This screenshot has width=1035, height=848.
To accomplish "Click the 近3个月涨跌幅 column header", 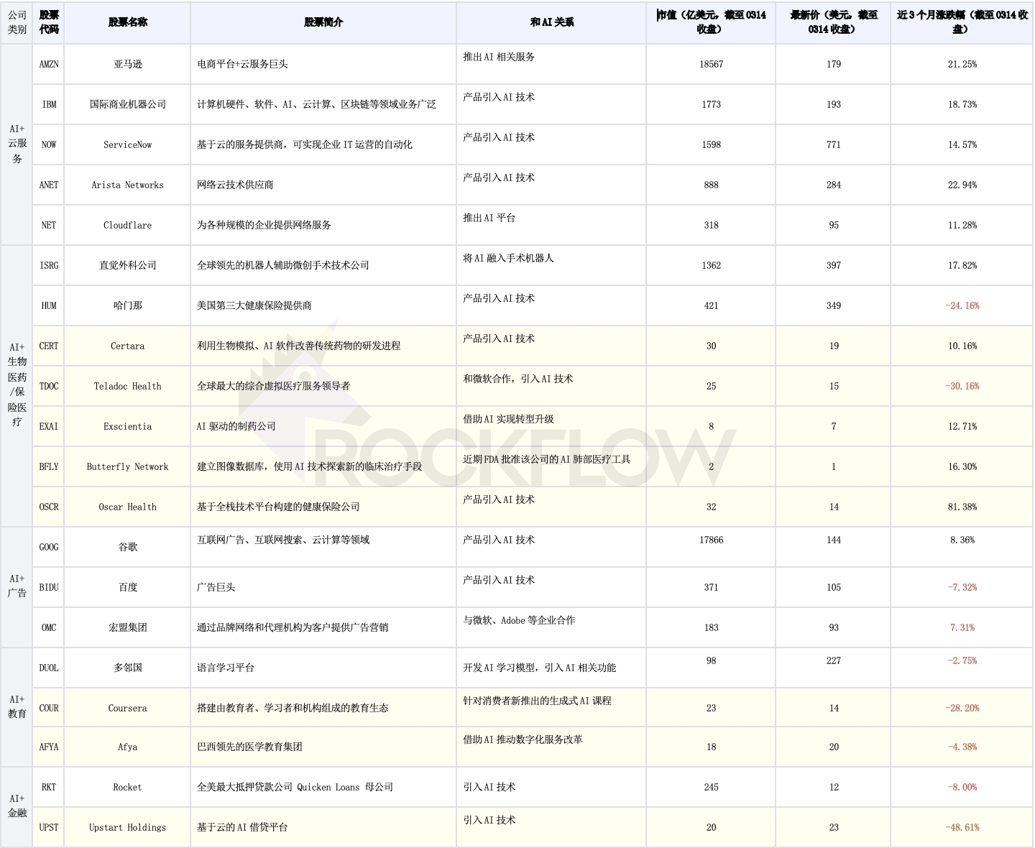I will (962, 22).
